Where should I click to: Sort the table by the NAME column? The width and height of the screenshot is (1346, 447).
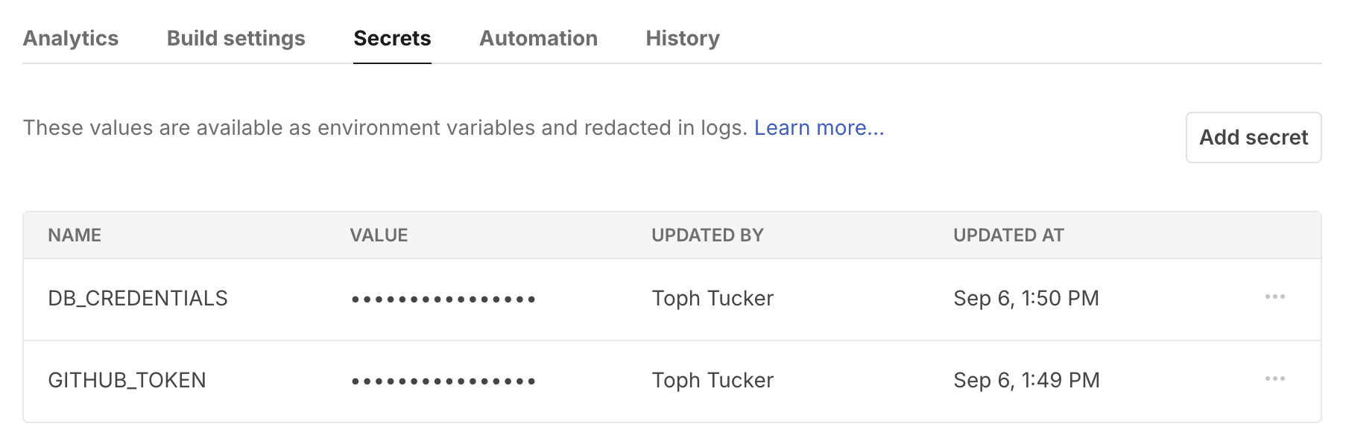coord(75,235)
